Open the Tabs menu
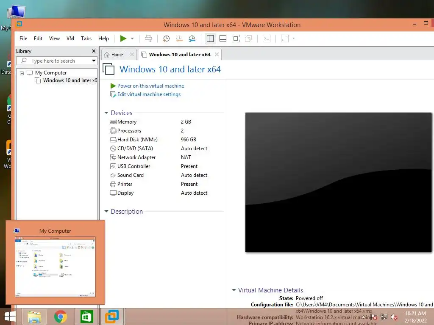This screenshot has width=434, height=325. tap(86, 39)
